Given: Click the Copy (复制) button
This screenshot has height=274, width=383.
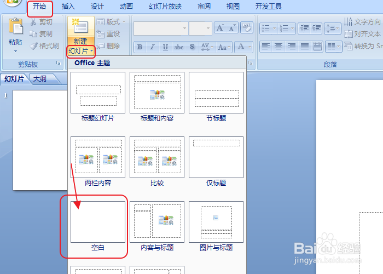Looking at the screenshot, I should 41,34.
